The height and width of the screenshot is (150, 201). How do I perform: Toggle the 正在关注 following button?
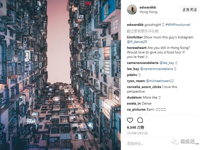[x=190, y=10]
